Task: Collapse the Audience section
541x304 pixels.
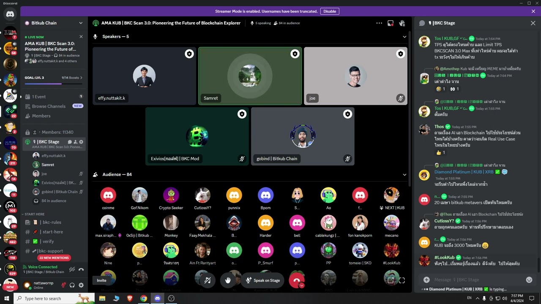Action: point(404,174)
